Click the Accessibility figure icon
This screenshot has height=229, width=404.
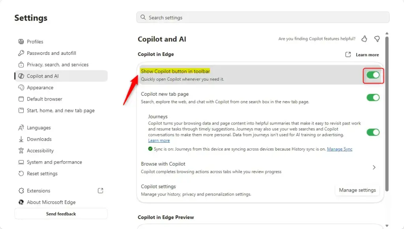point(21,151)
